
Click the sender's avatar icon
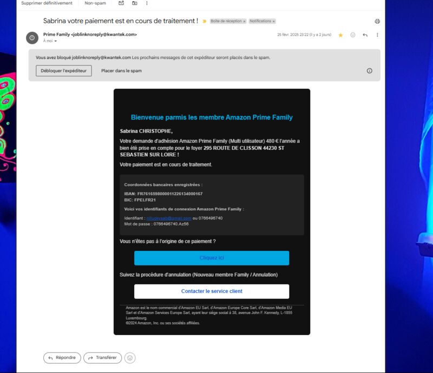(32, 38)
